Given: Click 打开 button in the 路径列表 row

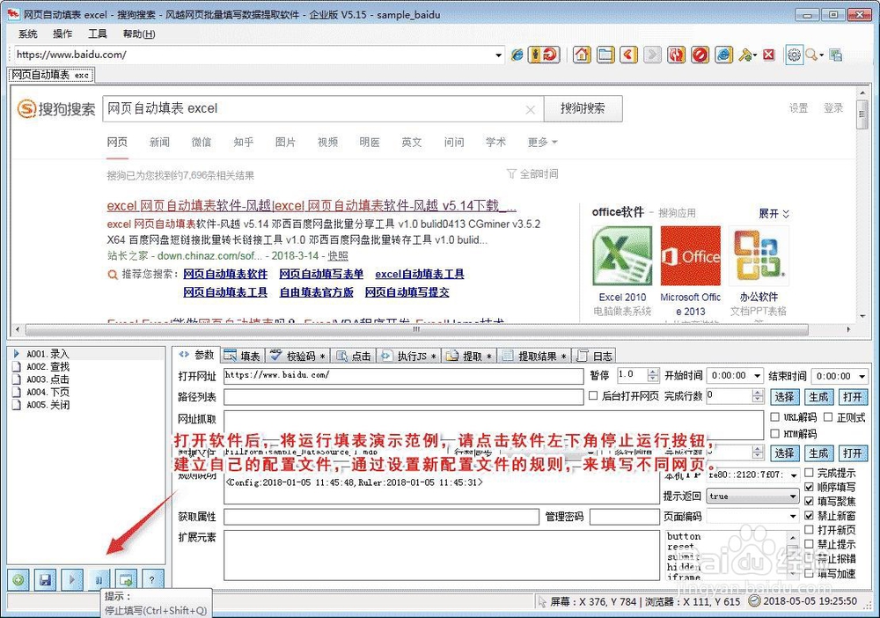Looking at the screenshot, I should pyautogui.click(x=853, y=397).
